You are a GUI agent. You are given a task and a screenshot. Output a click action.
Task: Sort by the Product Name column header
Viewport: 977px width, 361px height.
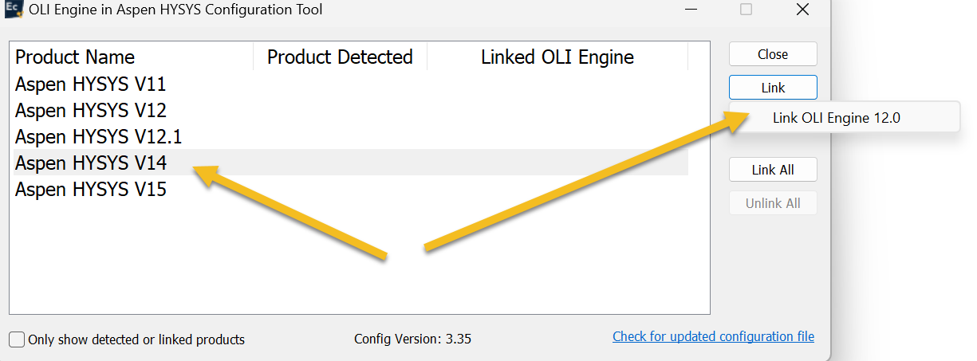[x=75, y=57]
